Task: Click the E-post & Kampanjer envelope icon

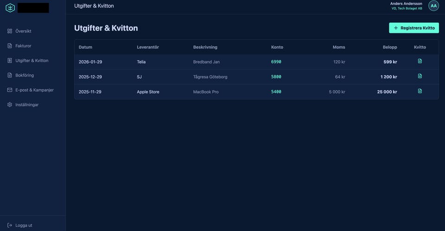Action: click(x=10, y=90)
